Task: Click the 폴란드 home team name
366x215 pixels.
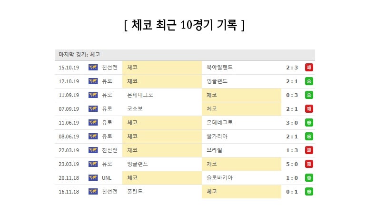Action: 135,192
